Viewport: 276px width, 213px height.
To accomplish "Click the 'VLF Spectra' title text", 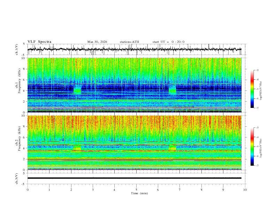I will click(39, 42).
